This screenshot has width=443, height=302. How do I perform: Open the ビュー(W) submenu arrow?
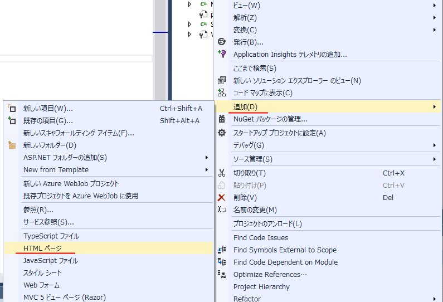[435, 6]
